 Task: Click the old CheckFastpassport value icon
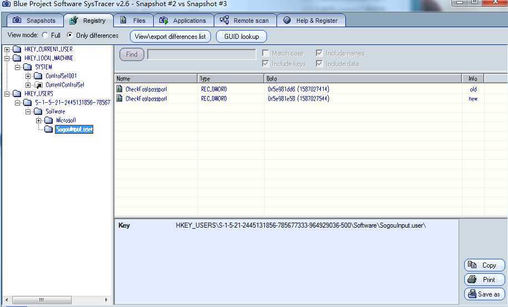pyautogui.click(x=119, y=89)
